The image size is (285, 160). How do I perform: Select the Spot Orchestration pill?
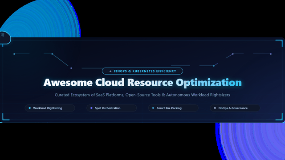coord(112,108)
